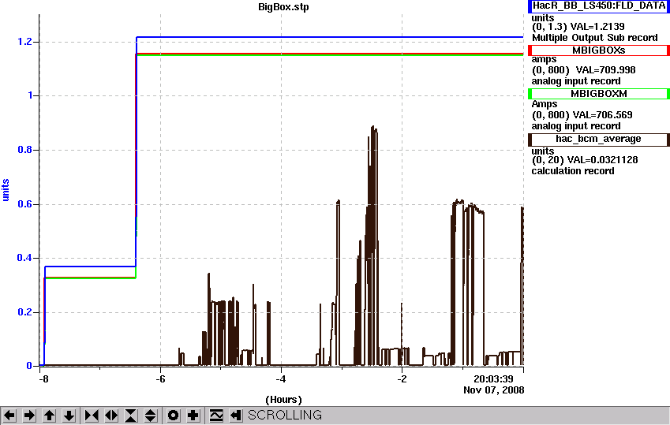Image resolution: width=670 pixels, height=425 pixels.
Task: Select the HacR_BB_LS450:FLD_DATA curve legend
Action: tap(599, 6)
